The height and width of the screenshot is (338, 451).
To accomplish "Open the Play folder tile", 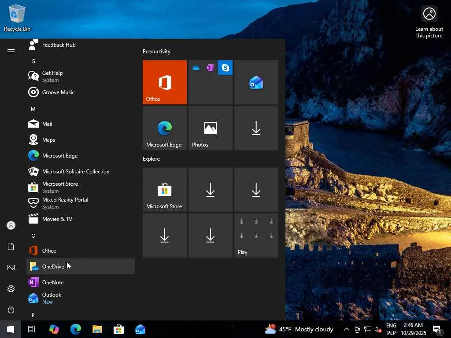I will pos(256,235).
